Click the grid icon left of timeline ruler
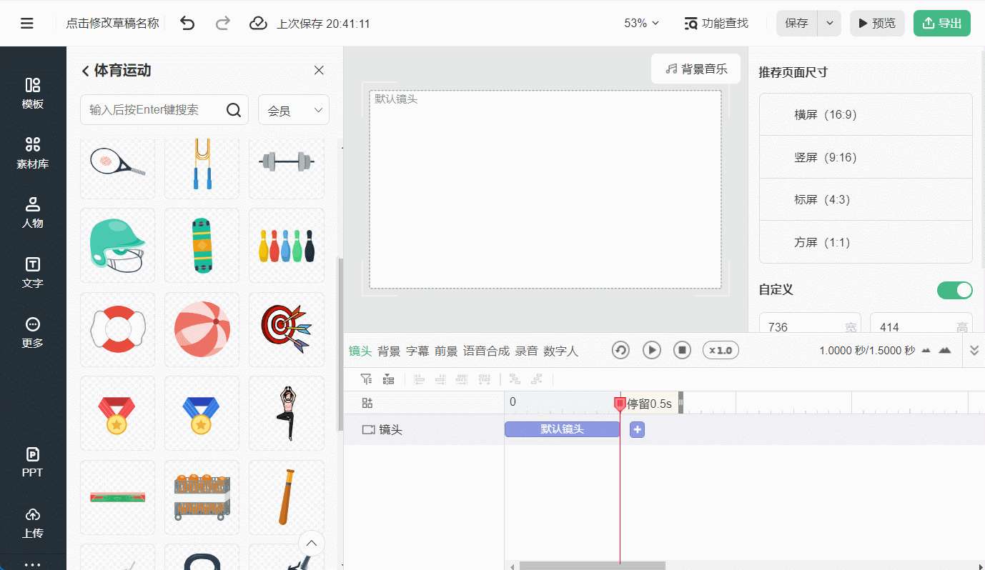The width and height of the screenshot is (985, 570). click(x=367, y=403)
